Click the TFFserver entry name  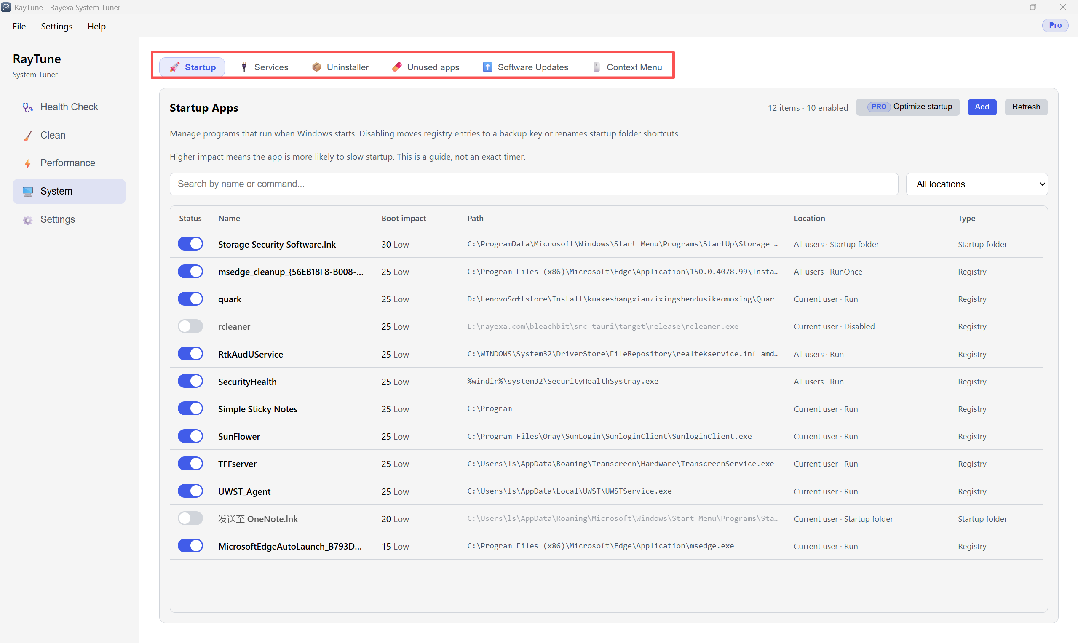(237, 464)
